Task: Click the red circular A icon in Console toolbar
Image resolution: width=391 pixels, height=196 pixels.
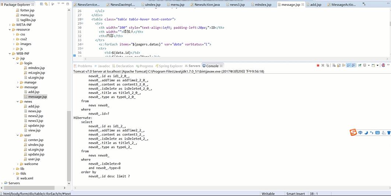Action: click(x=383, y=66)
